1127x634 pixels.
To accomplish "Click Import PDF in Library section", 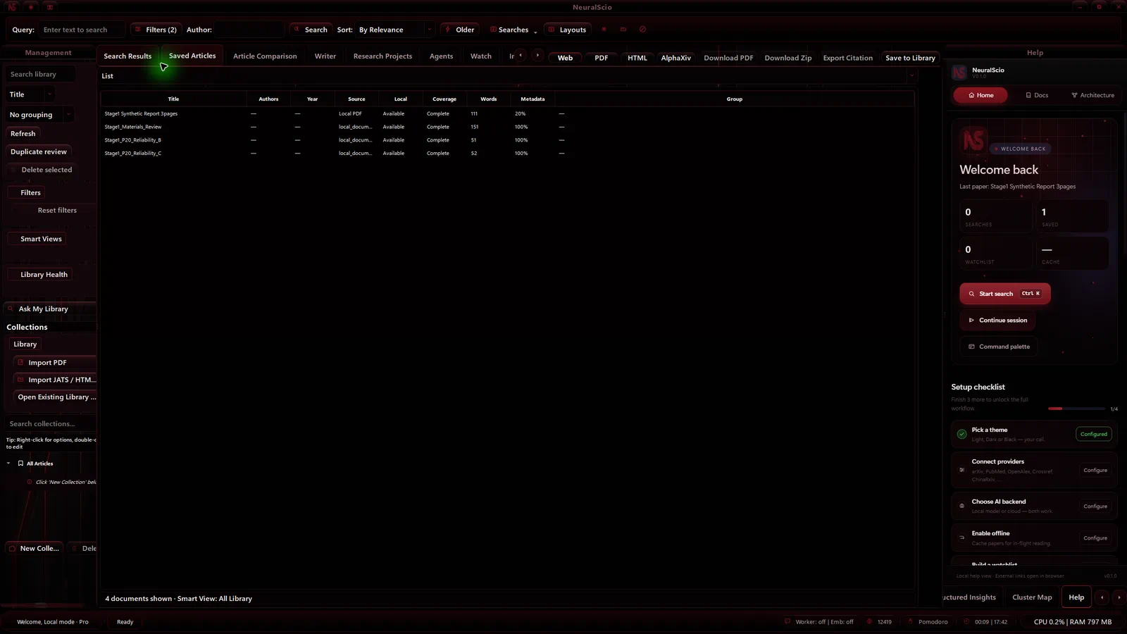I will click(x=55, y=362).
